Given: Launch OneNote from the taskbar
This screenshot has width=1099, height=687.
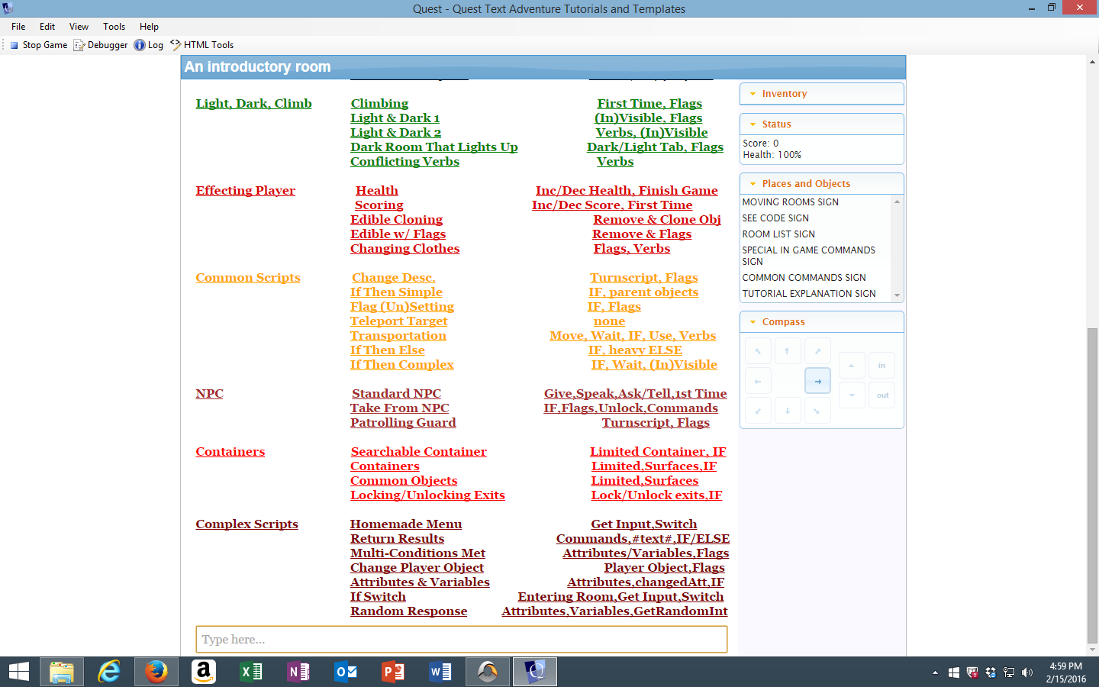Looking at the screenshot, I should pos(298,672).
